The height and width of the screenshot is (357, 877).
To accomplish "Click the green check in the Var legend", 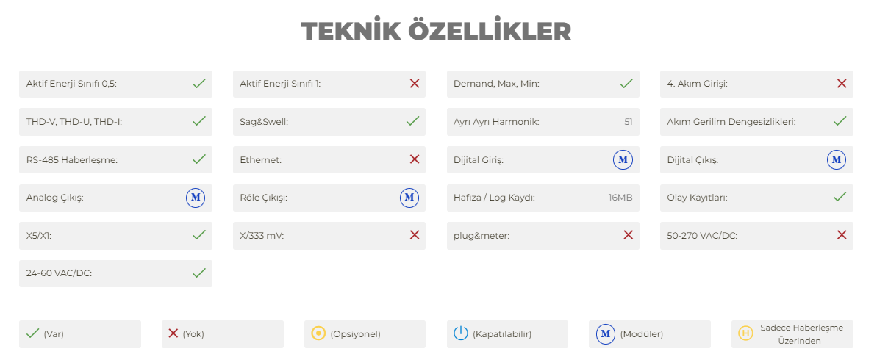I will 33,334.
